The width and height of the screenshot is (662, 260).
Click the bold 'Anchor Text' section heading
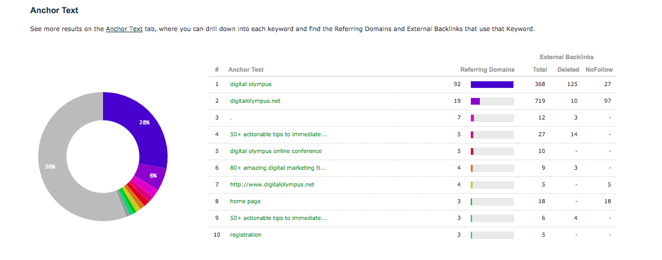point(54,11)
